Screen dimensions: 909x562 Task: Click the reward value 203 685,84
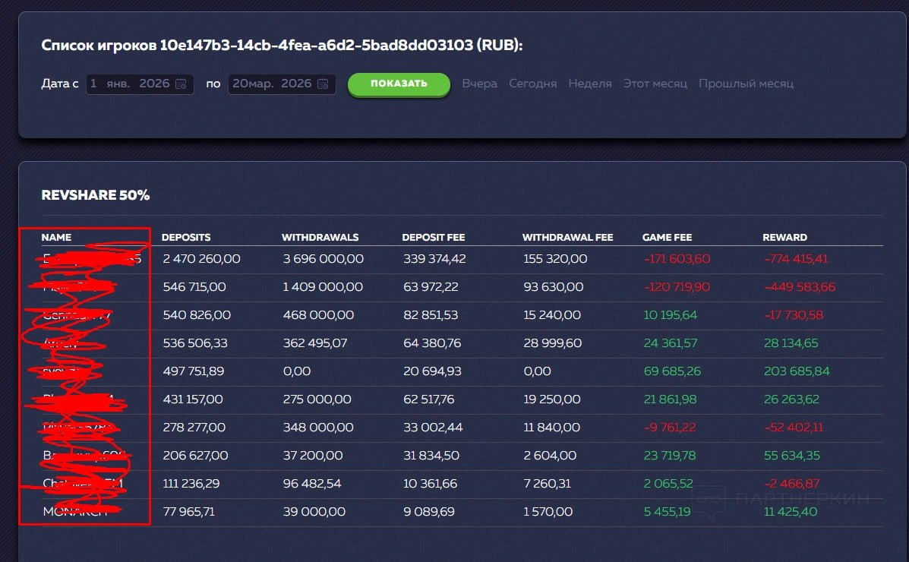(797, 371)
